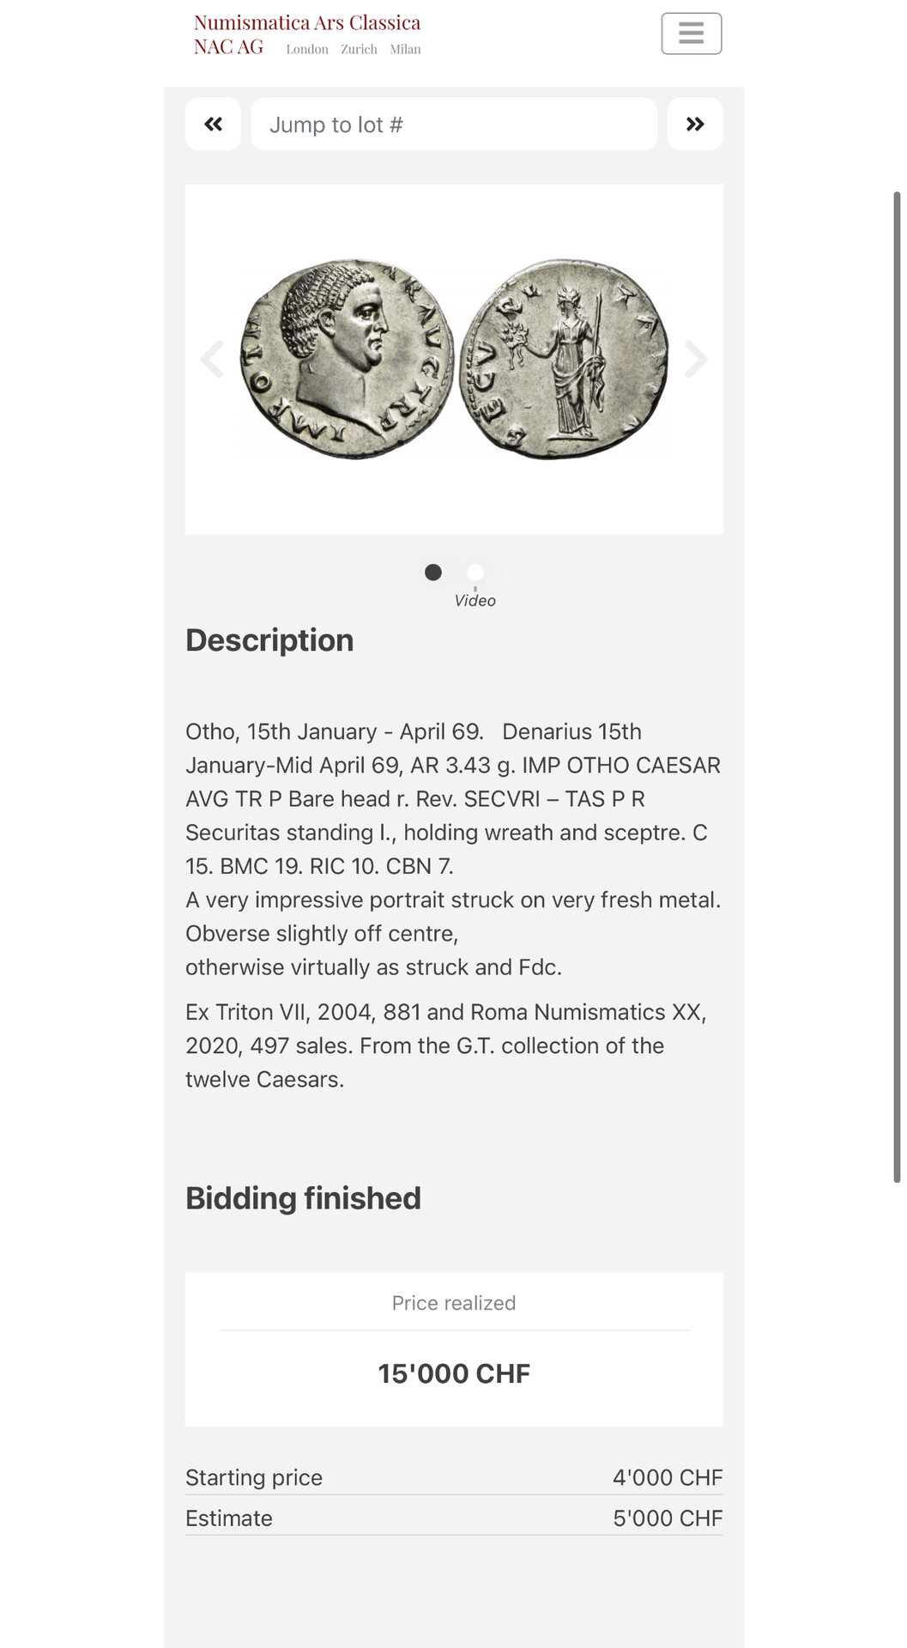The image size is (907, 1648).
Task: Open Numismatica Ars Classica home logo
Action: pyautogui.click(x=307, y=22)
